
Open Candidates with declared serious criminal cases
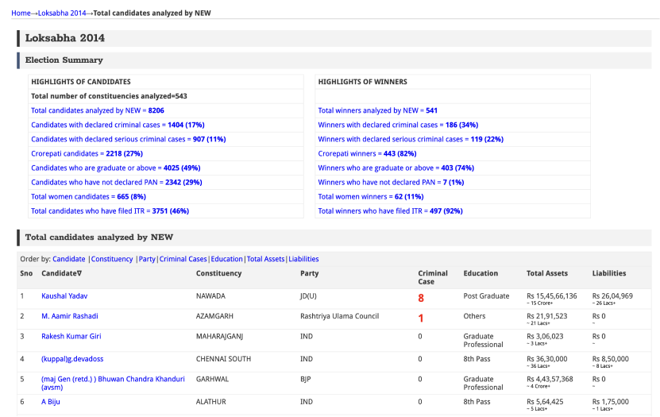[x=129, y=139]
